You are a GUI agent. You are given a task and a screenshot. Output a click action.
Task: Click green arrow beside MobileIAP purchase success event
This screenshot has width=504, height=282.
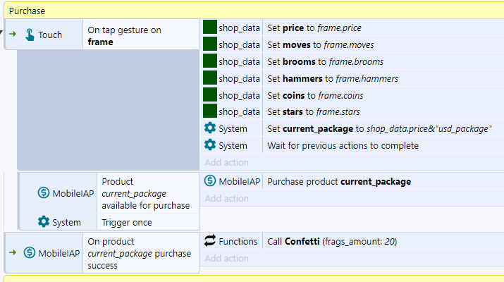(12, 252)
